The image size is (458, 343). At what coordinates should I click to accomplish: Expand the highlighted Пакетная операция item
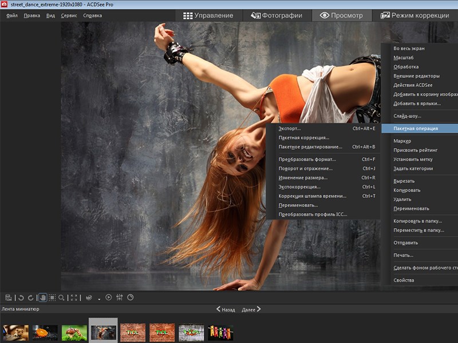[x=420, y=129]
